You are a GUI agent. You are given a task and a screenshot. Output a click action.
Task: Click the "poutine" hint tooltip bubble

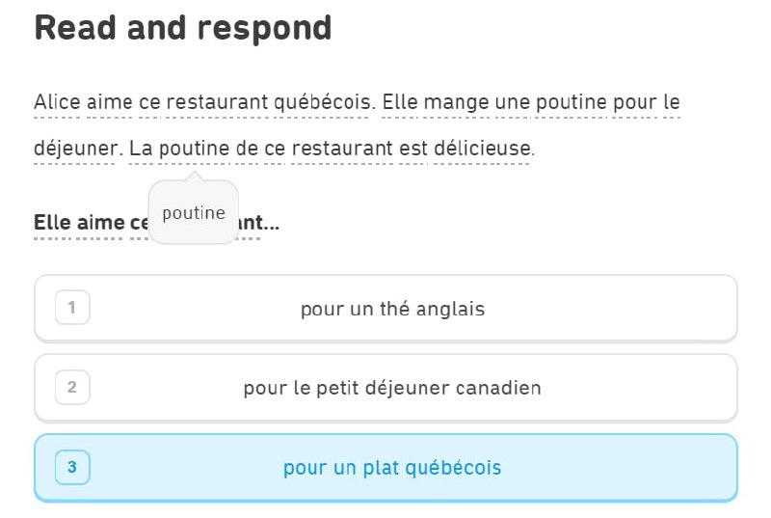(x=194, y=213)
